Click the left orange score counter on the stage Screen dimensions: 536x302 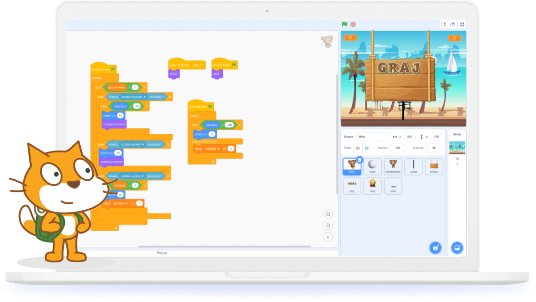click(x=350, y=38)
